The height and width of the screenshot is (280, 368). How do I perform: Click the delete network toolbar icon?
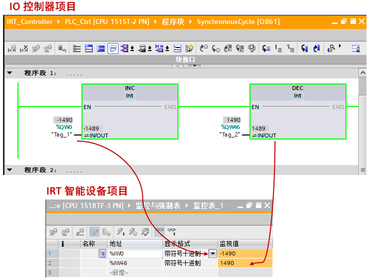[24, 48]
